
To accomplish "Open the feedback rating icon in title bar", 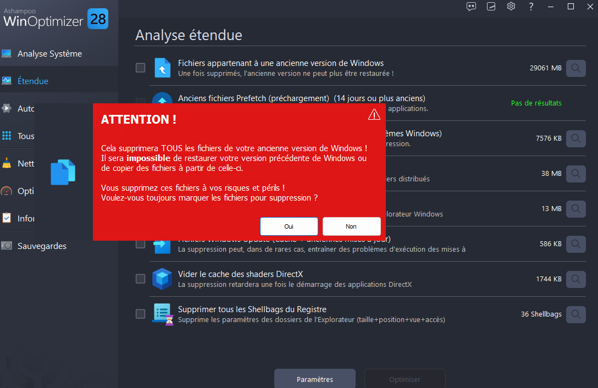I will point(472,7).
